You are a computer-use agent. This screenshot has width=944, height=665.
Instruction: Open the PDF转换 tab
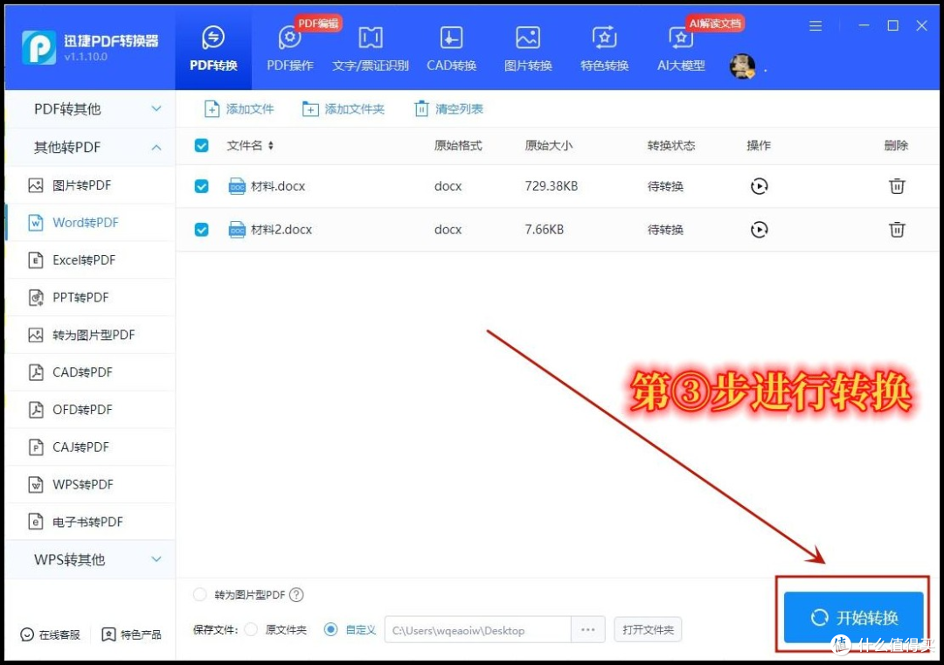tap(213, 49)
